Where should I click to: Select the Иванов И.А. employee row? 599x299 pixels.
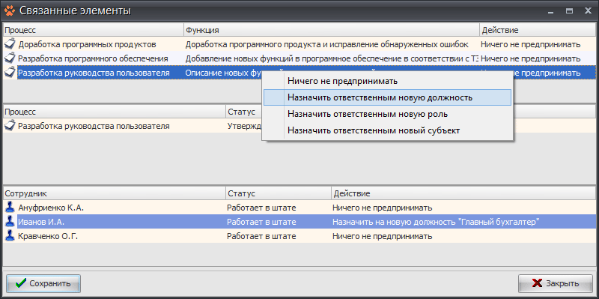[299, 222]
